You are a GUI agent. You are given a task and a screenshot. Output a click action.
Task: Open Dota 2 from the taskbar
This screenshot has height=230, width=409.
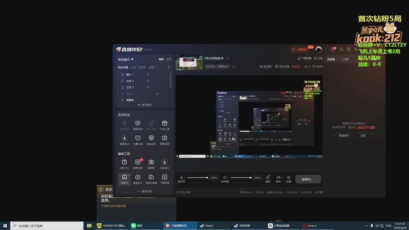pos(317,225)
